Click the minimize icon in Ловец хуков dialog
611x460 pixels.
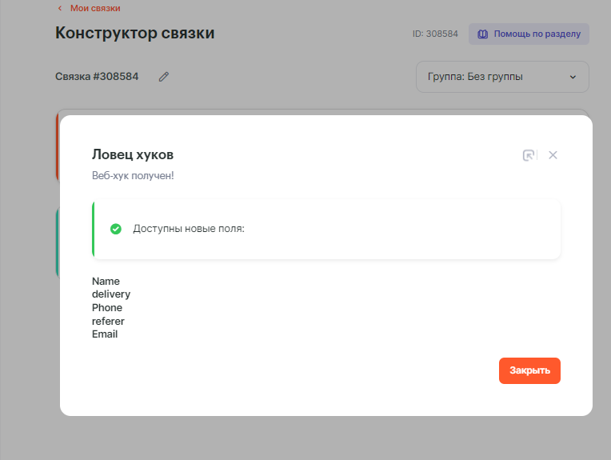point(529,155)
